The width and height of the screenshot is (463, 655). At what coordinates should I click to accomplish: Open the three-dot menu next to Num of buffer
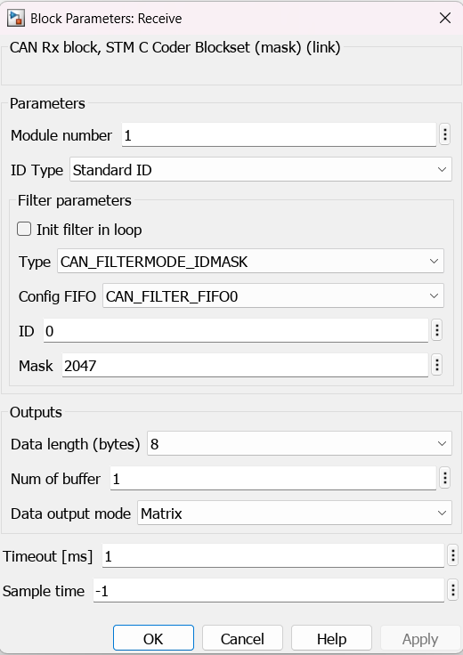click(x=444, y=478)
